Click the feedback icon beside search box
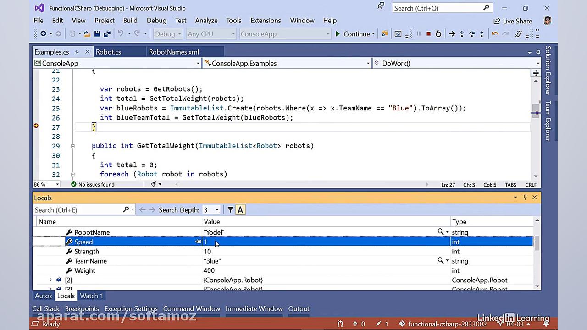The height and width of the screenshot is (330, 587). tap(381, 6)
